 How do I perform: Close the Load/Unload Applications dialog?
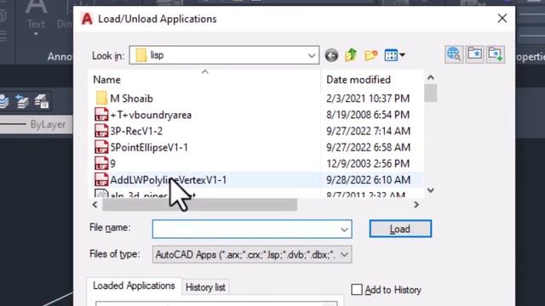click(x=502, y=19)
